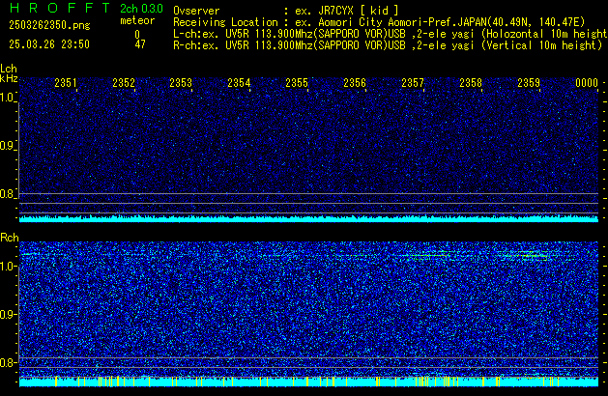Click the bright echo trace in Rch near 2359
Screen dimensions: 608x396
click(x=528, y=255)
